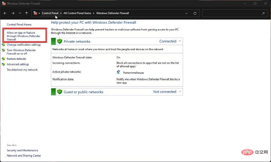This screenshot has height=162, width=271.
Task: Click Guest or public networks heading
Action: click(x=83, y=92)
